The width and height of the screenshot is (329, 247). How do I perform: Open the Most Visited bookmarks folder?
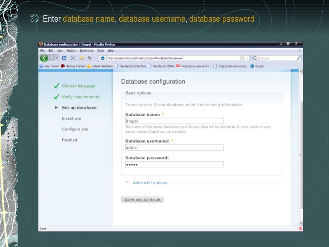pos(49,66)
